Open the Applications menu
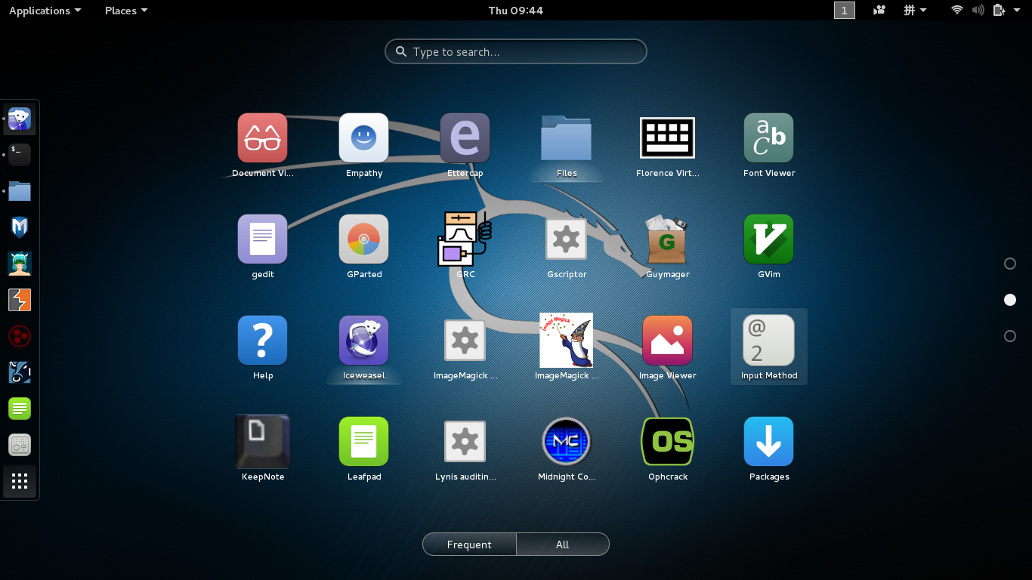Screen dimensions: 1032x580 [x=45, y=11]
